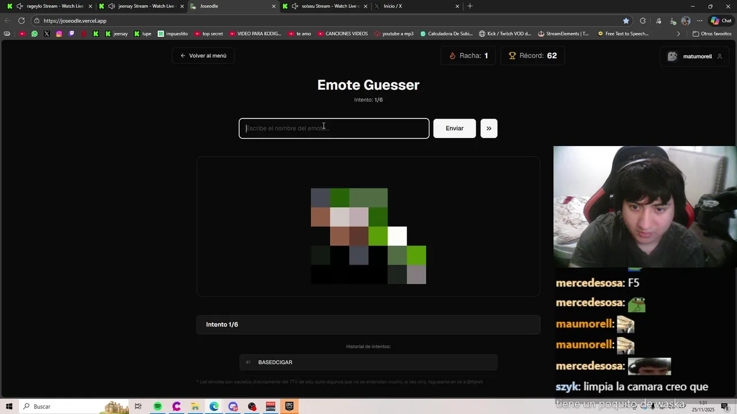Open the Instagram bookmark icon
737x414 pixels.
click(59, 34)
